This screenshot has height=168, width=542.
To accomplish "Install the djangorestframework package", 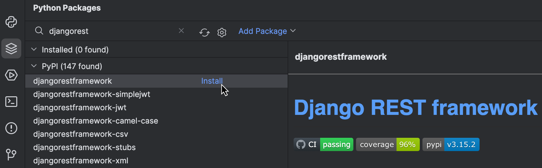I will (x=212, y=81).
